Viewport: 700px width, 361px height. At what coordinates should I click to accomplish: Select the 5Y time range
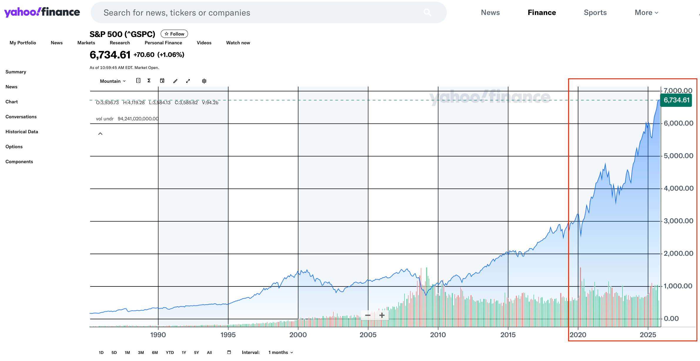[197, 352]
